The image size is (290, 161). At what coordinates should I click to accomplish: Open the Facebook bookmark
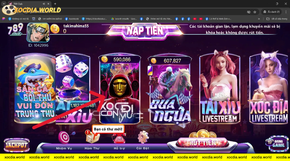pos(72,19)
